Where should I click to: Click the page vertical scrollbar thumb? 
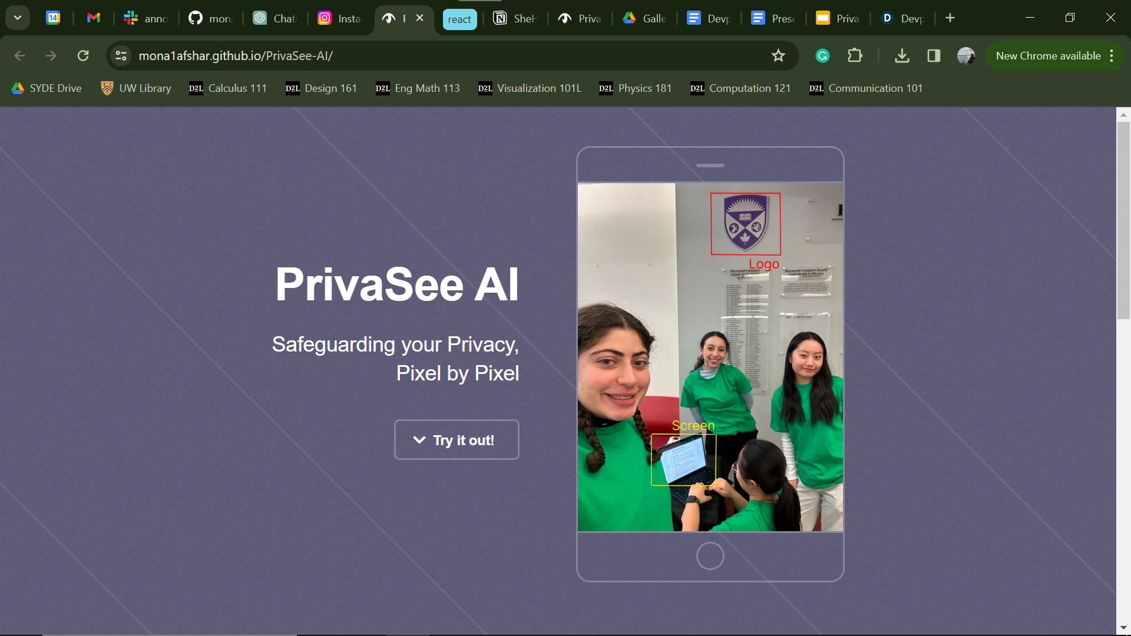[x=1123, y=221]
